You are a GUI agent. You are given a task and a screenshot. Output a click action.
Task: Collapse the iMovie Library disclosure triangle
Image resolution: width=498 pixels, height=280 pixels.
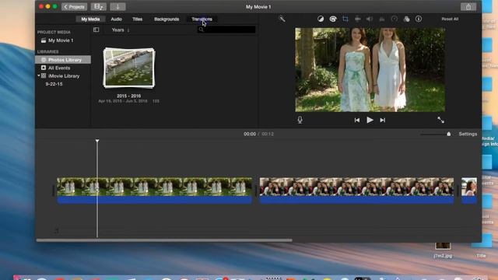[x=39, y=76]
